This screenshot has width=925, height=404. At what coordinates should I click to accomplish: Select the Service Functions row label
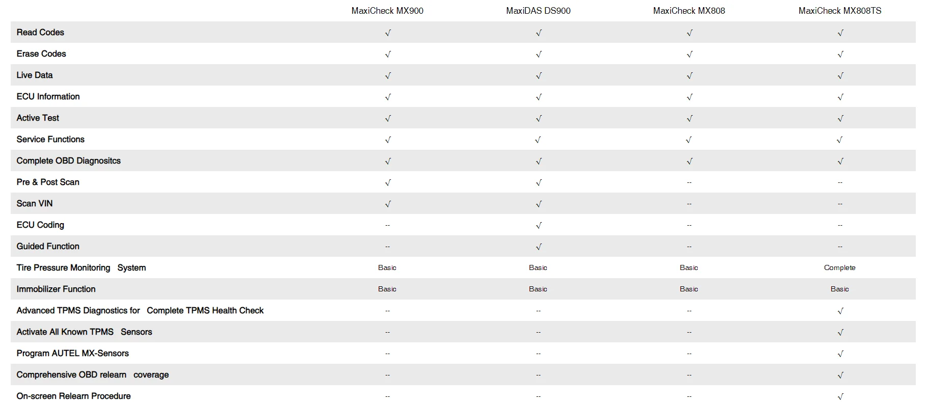point(50,139)
